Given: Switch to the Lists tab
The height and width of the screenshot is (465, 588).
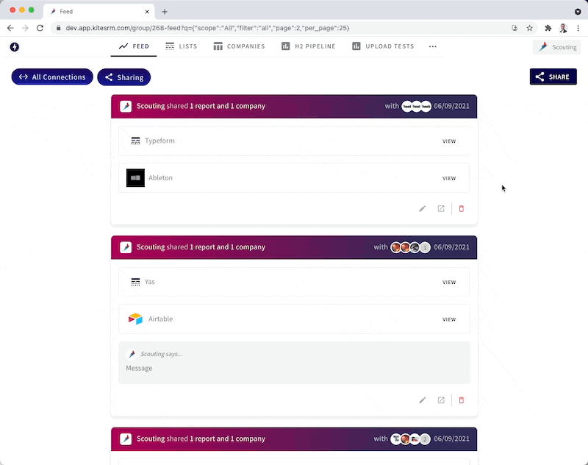Looking at the screenshot, I should [181, 46].
